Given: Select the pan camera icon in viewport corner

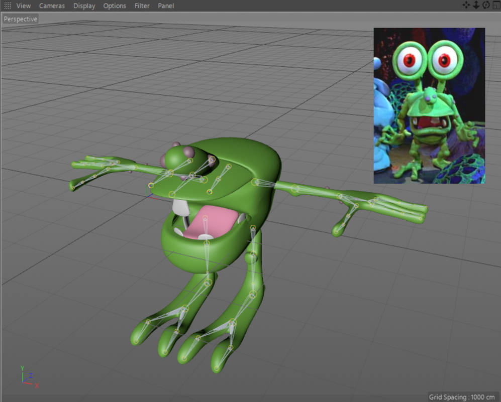Looking at the screenshot, I should (466, 6).
